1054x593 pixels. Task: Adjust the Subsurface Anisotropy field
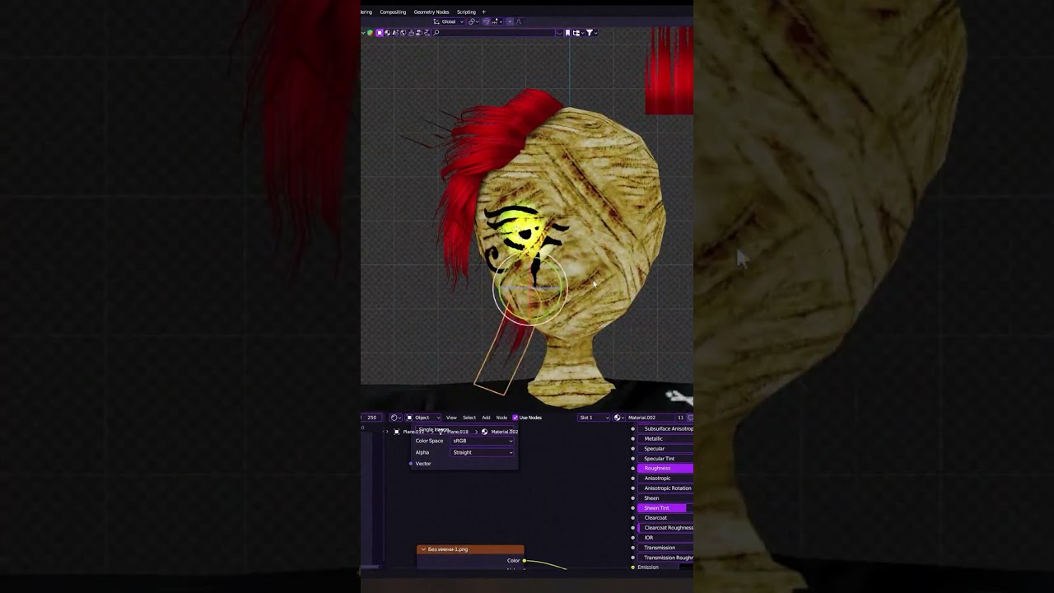click(666, 429)
